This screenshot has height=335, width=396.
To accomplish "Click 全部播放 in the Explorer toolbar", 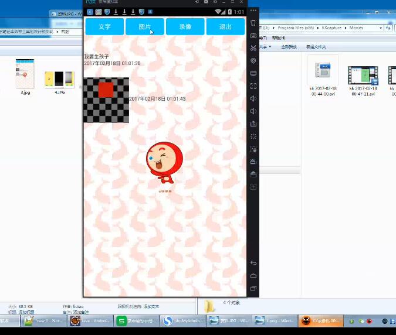I will [289, 47].
